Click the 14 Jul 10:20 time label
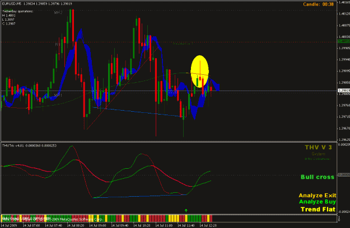 (142, 226)
